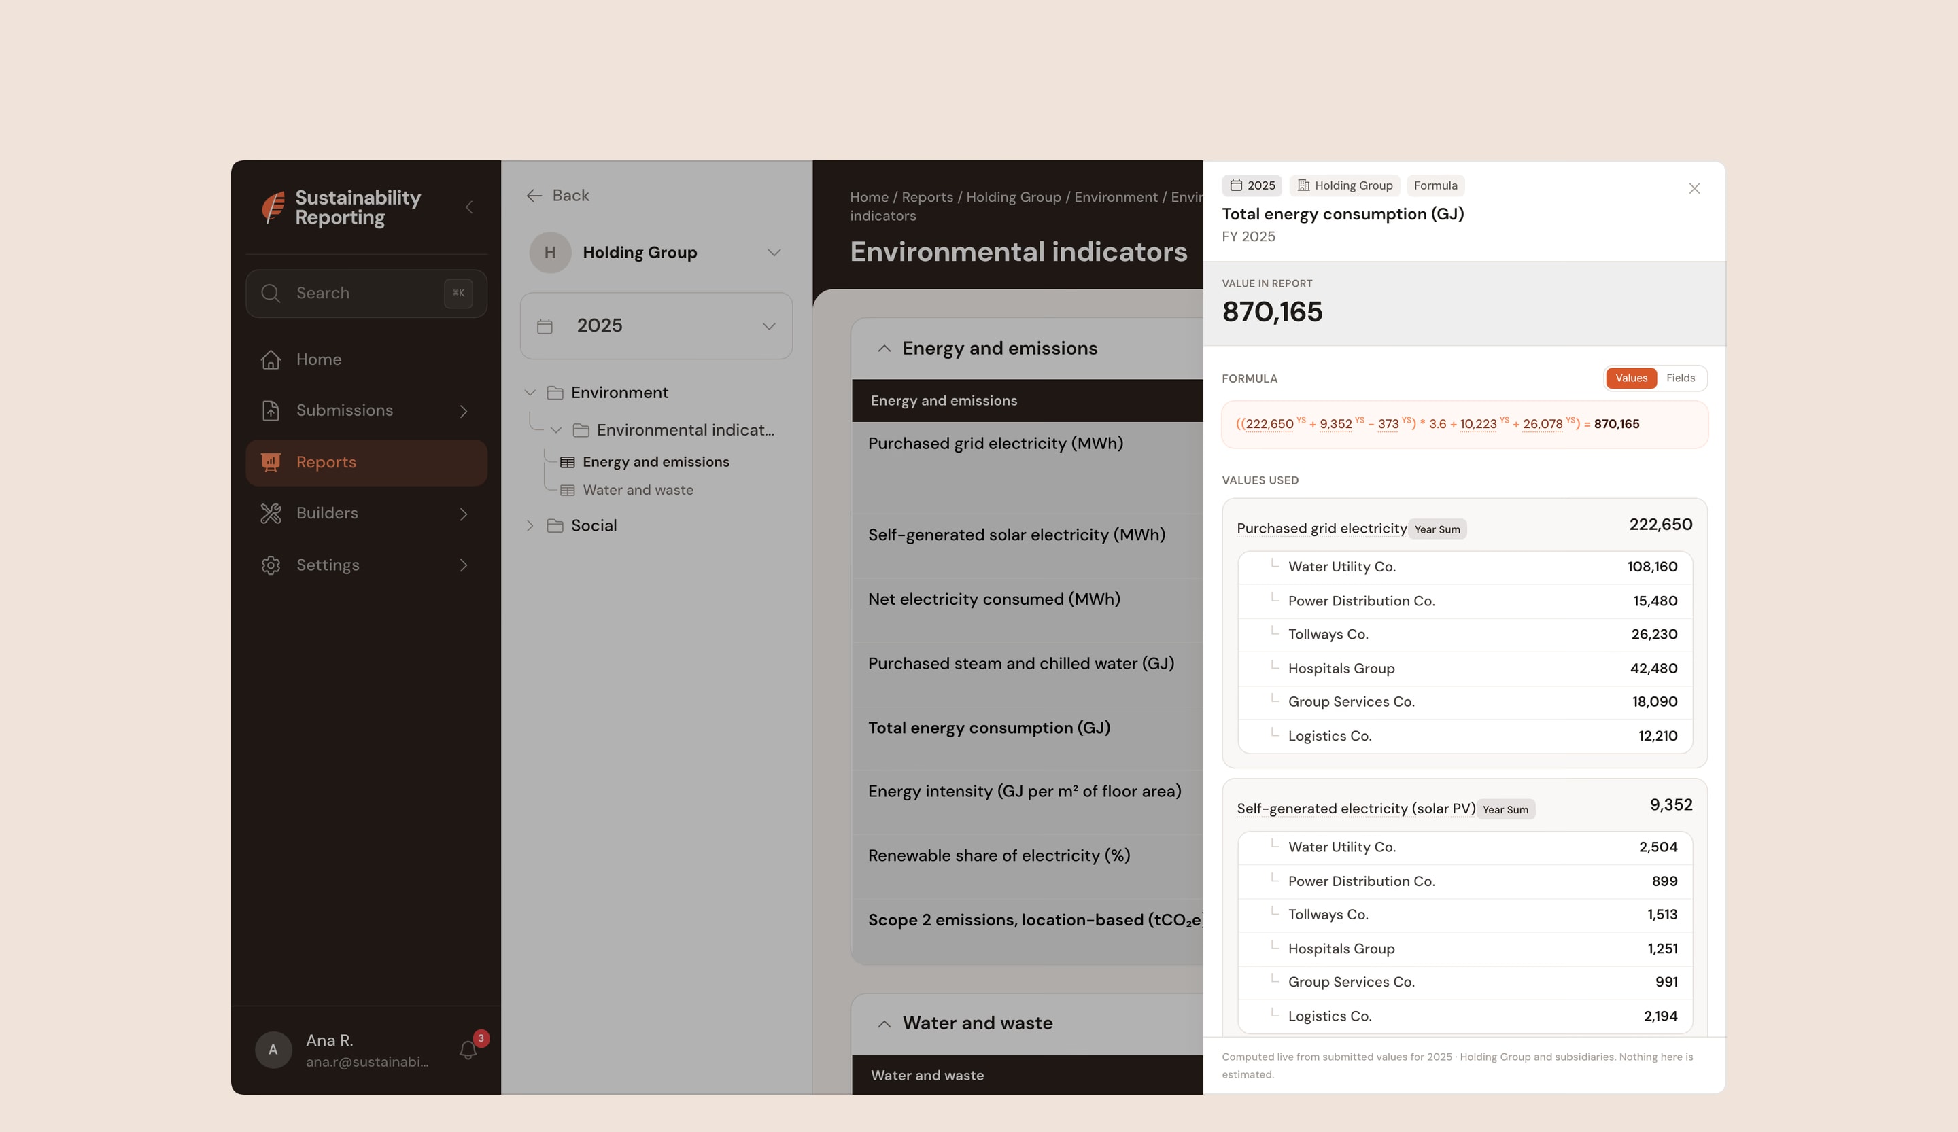1958x1132 pixels.
Task: Focus the sidebar Search field
Action: tap(366, 294)
